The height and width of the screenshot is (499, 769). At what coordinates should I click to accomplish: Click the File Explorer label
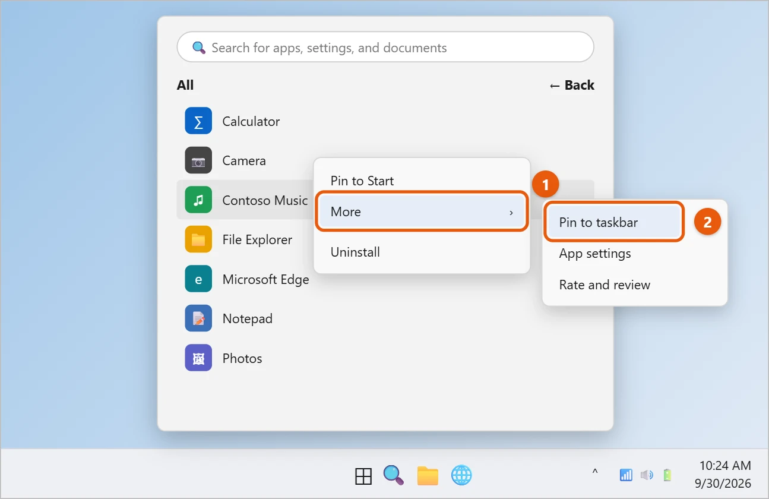point(257,240)
